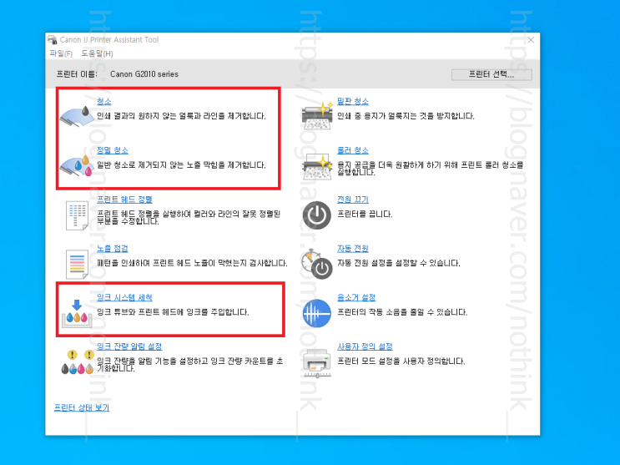This screenshot has width=620, height=465.
Task: Click the 잉크 잔량 알림 설정 icon
Action: [x=78, y=361]
